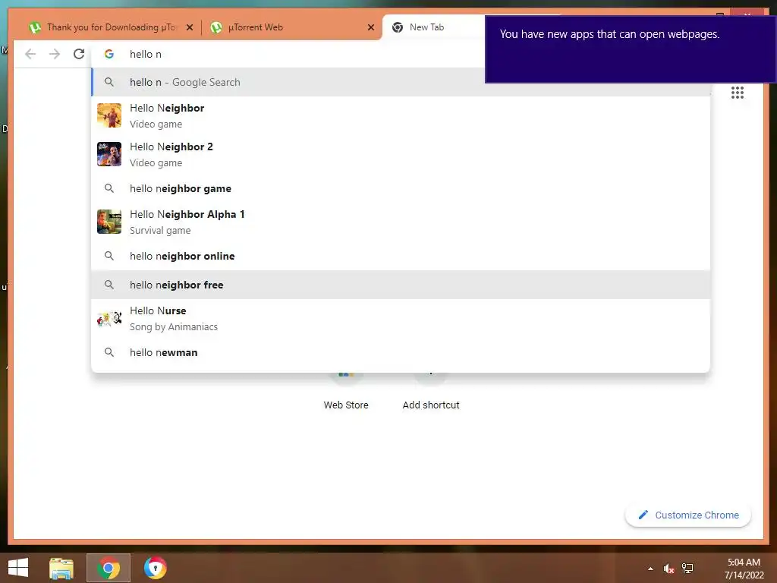Click the Hello Neighbor game thumbnail

click(109, 115)
